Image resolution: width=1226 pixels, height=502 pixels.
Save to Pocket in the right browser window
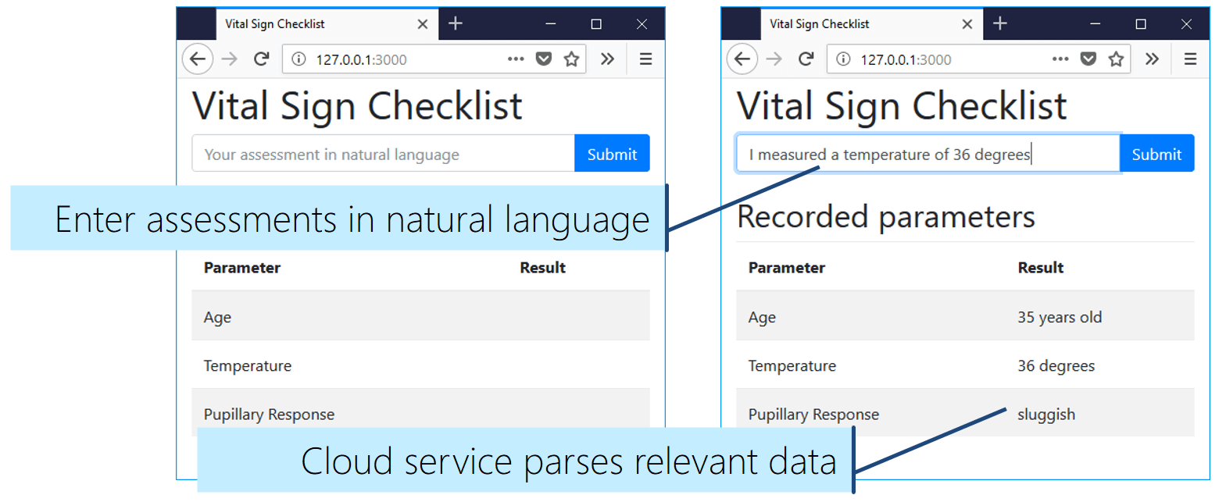pos(1088,59)
